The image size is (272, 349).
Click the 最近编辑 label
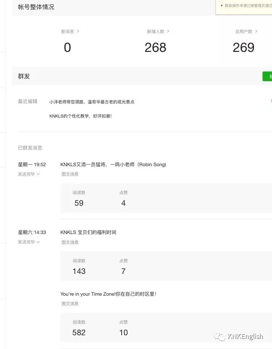point(28,102)
